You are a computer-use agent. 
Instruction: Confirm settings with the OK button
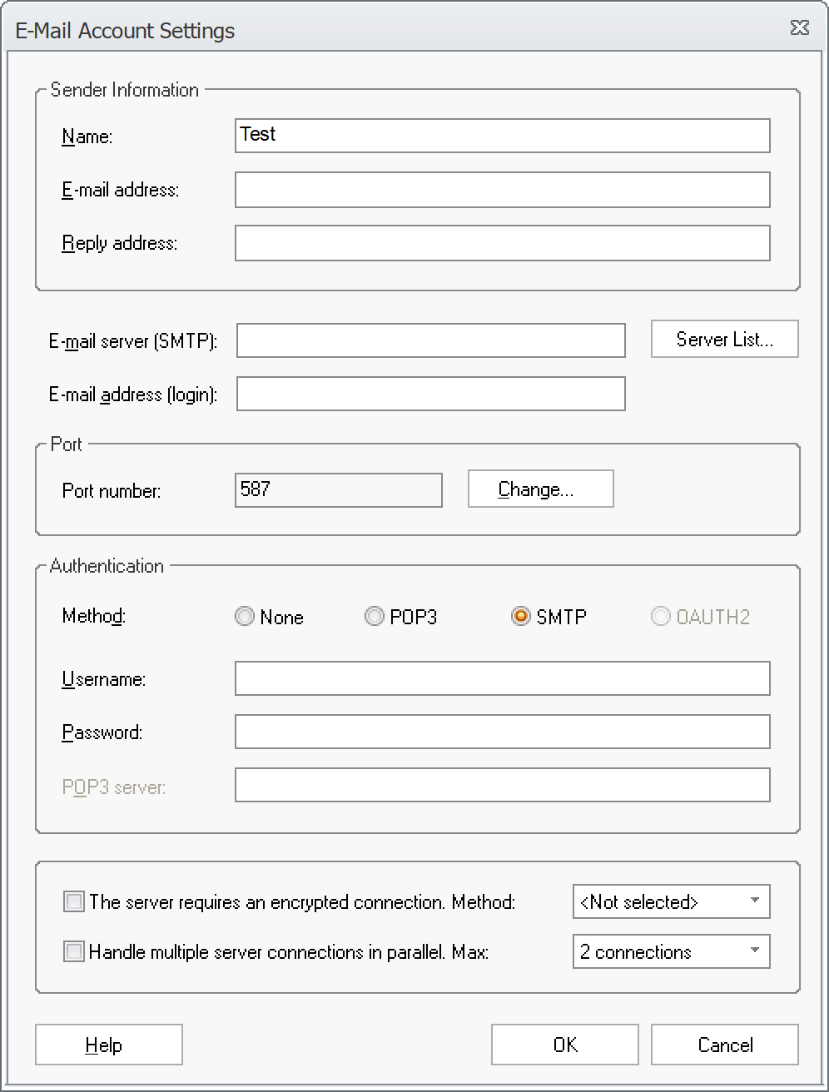[563, 1045]
